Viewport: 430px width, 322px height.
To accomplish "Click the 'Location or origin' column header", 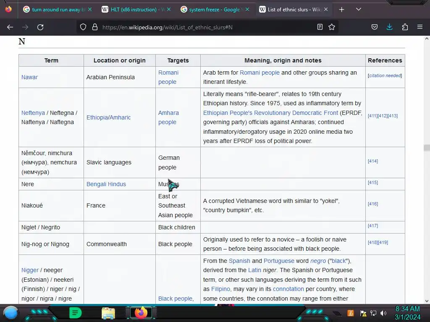I will (120, 60).
